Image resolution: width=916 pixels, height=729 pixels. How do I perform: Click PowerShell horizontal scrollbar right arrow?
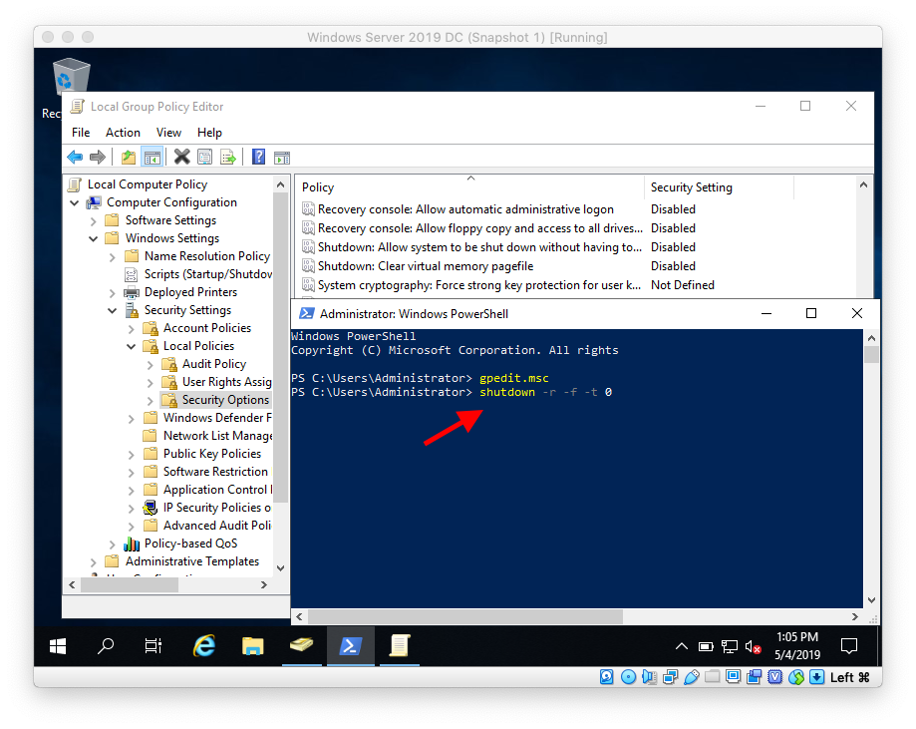coord(854,616)
